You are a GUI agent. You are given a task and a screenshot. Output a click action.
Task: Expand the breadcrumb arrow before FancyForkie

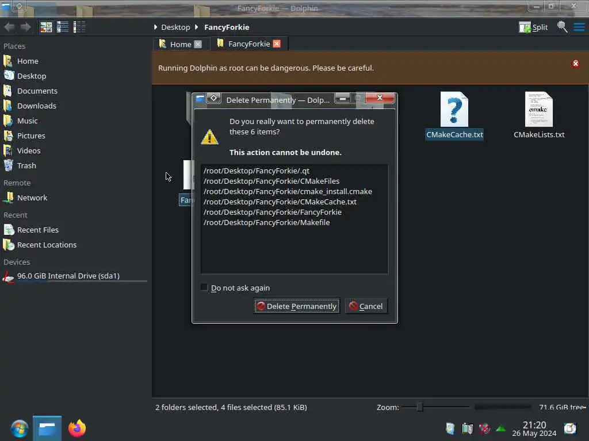click(x=197, y=28)
